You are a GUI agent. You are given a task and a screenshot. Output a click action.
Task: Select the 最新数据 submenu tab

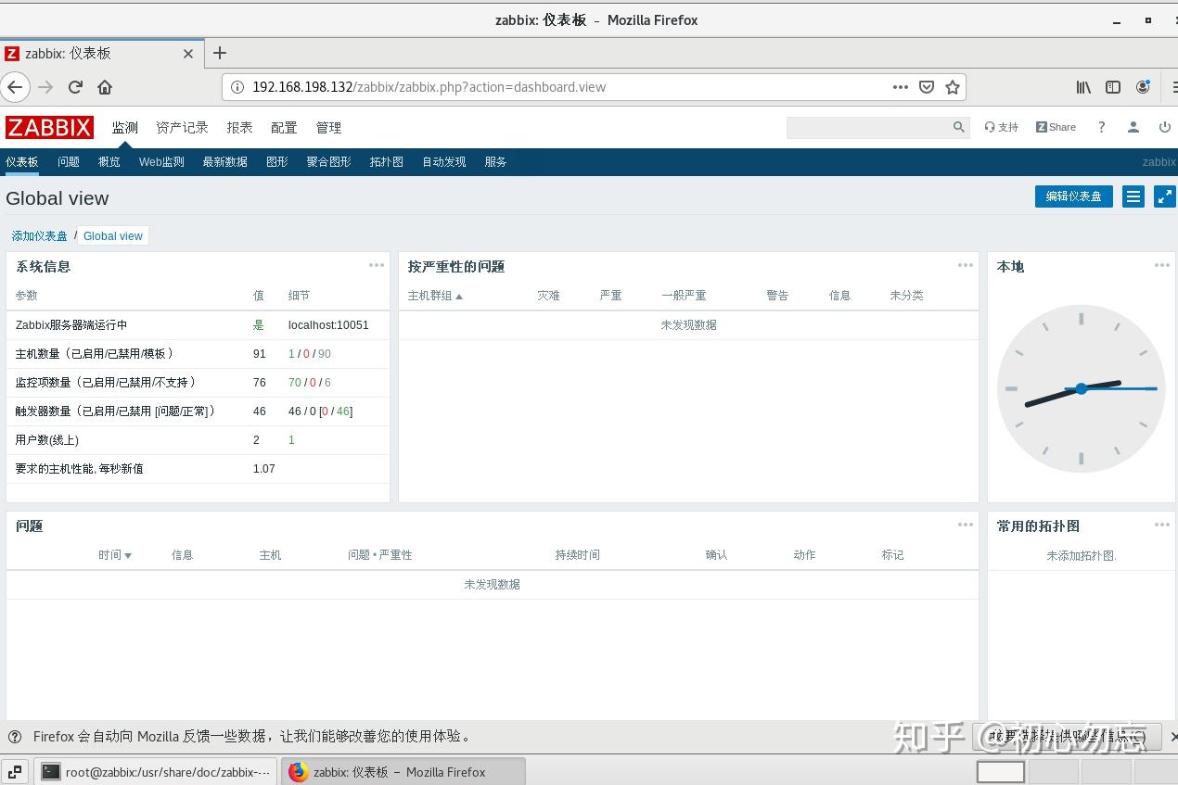pyautogui.click(x=224, y=162)
